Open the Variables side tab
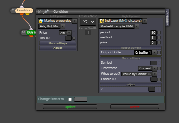Screen dimensions: 179x123 coord(167,18)
